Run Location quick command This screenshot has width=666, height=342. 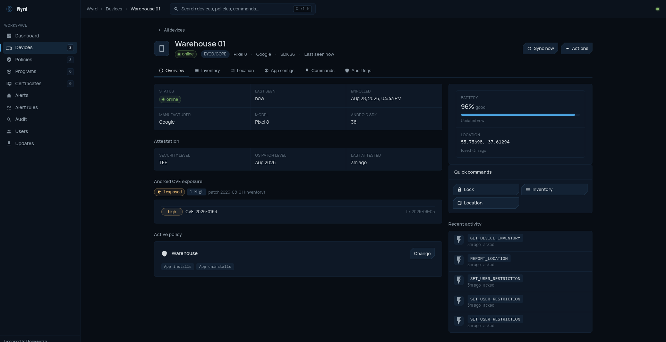486,203
